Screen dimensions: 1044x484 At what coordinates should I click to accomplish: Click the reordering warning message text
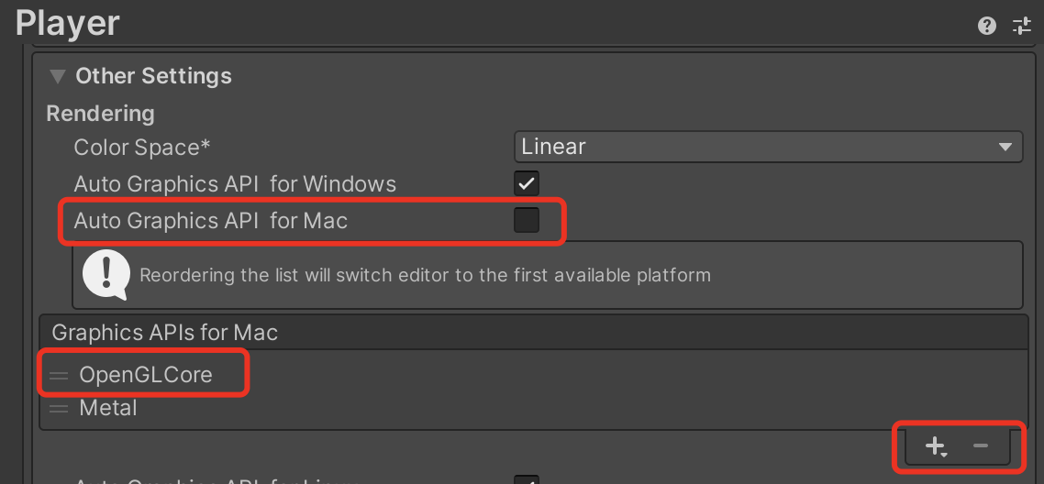[x=426, y=275]
